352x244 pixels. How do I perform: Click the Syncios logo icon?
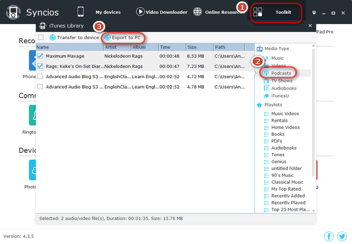pos(13,13)
